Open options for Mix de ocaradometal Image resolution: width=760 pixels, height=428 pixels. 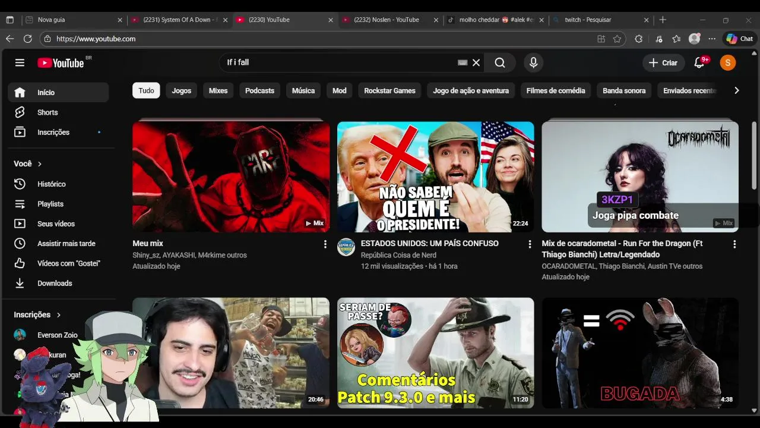point(734,244)
